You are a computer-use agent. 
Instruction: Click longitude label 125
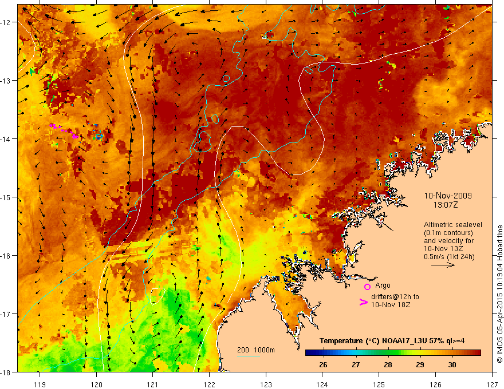[379, 384]
